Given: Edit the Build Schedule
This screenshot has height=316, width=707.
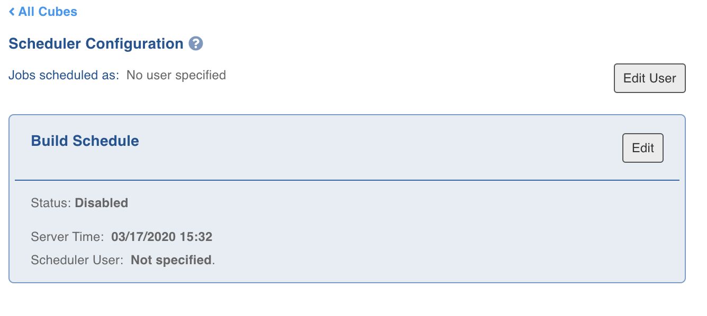Looking at the screenshot, I should (642, 148).
